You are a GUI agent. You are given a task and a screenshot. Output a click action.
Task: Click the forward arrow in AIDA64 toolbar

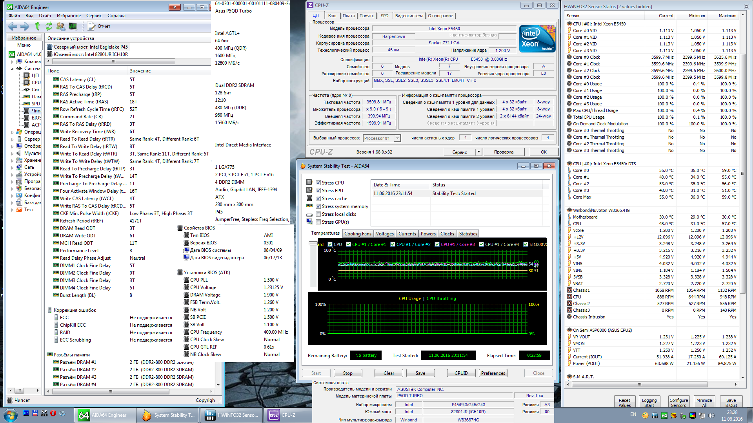click(x=25, y=26)
